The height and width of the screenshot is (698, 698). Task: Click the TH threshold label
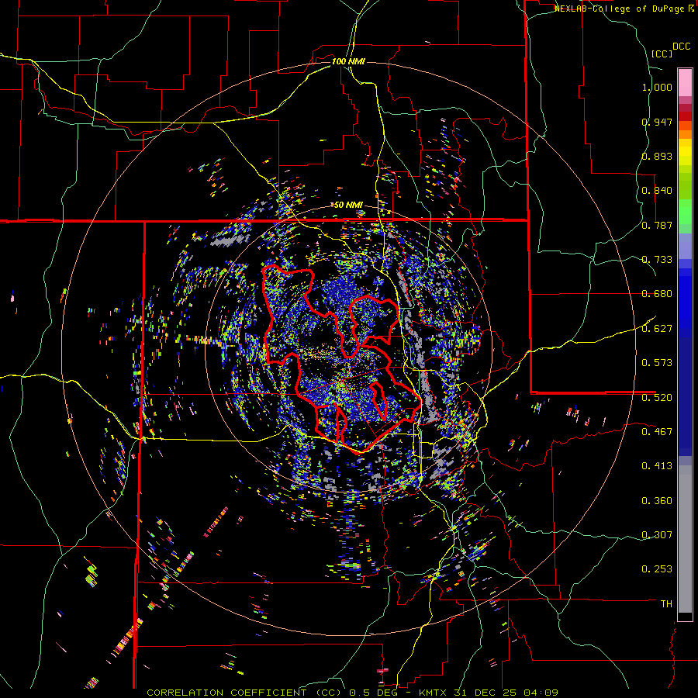[x=666, y=604]
